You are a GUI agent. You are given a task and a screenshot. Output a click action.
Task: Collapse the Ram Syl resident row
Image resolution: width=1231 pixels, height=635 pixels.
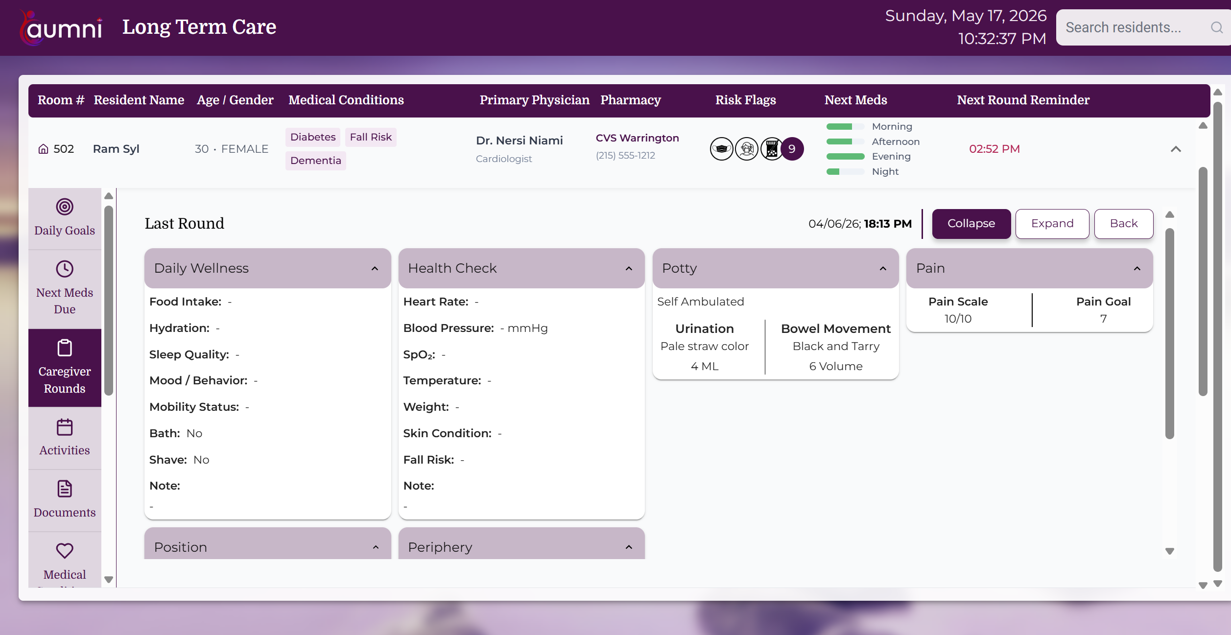coord(1176,149)
